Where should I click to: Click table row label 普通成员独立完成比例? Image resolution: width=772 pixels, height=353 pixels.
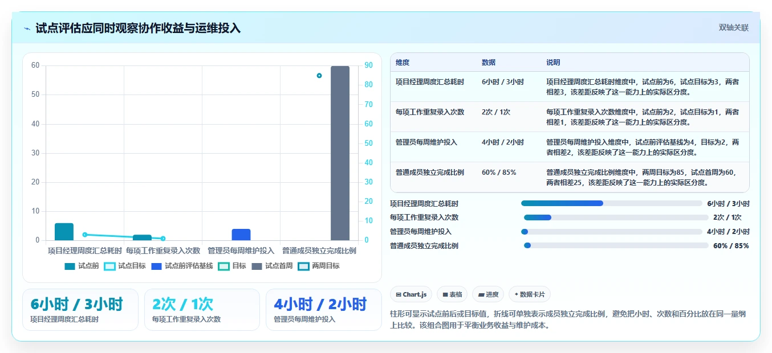[x=430, y=173]
